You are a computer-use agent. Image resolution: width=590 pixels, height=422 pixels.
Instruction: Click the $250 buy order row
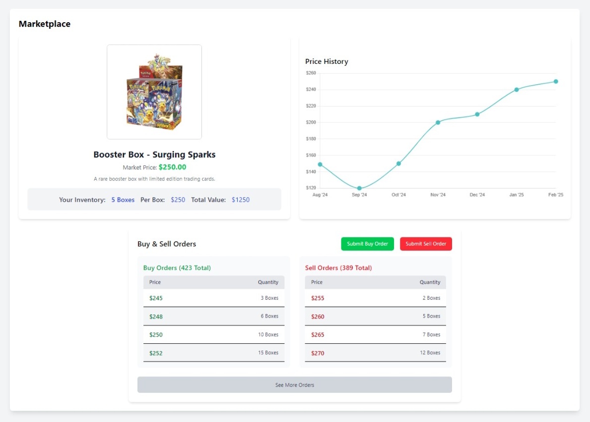213,335
